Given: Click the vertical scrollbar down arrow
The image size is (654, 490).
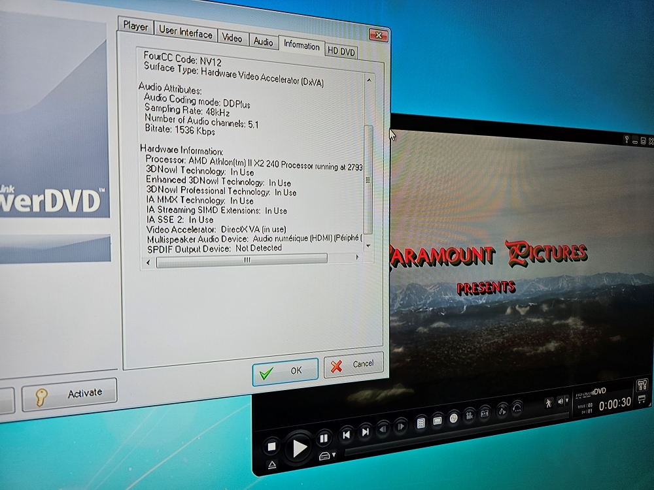Looking at the screenshot, I should [x=368, y=246].
